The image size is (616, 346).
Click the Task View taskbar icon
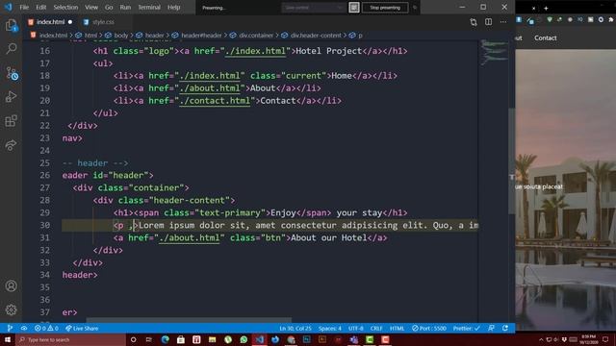149,339
